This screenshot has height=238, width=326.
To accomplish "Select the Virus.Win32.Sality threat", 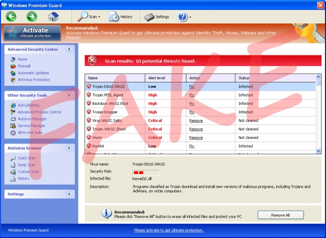I will pyautogui.click(x=200, y=121).
